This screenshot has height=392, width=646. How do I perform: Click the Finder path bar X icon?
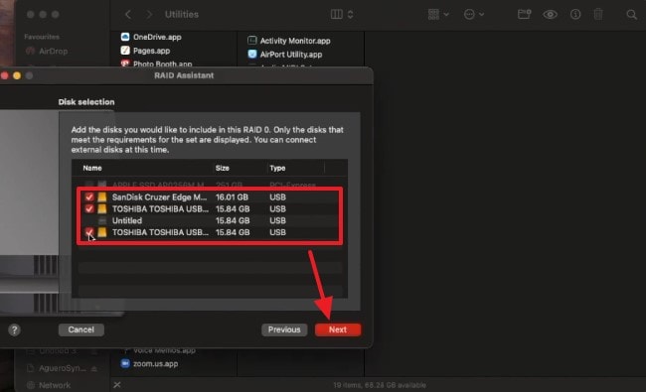coord(117,385)
